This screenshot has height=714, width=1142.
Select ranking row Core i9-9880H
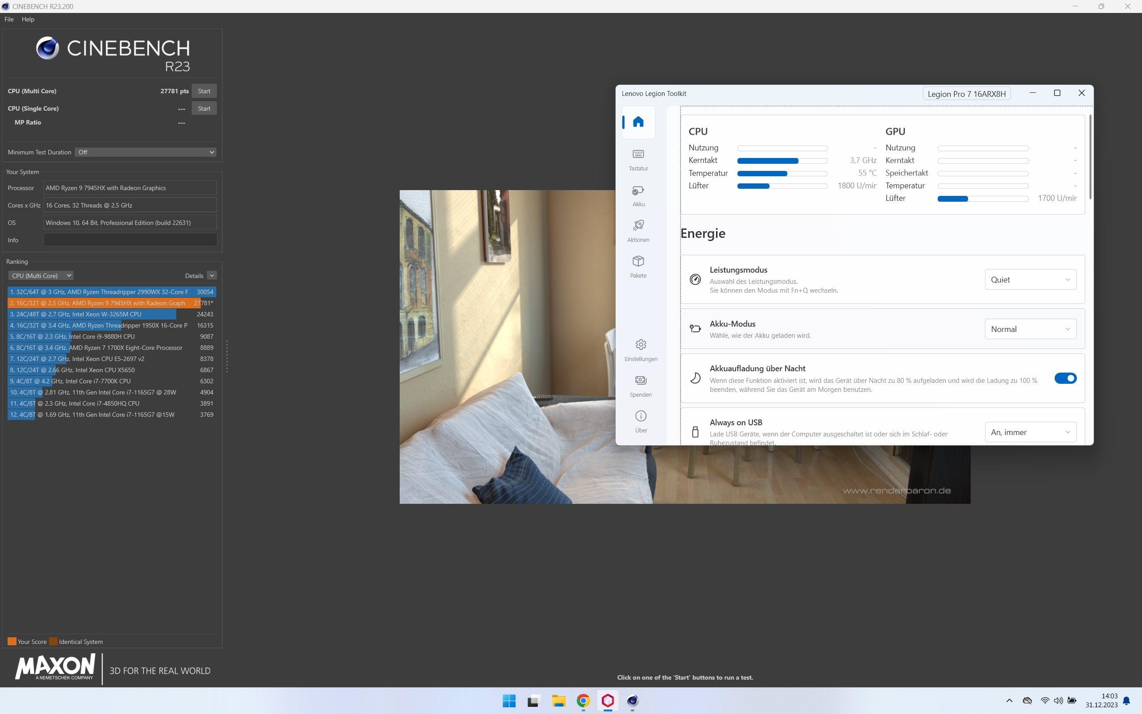pyautogui.click(x=112, y=336)
